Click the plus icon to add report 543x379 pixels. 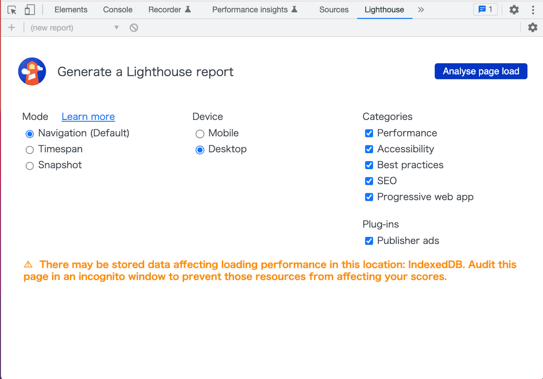[12, 28]
